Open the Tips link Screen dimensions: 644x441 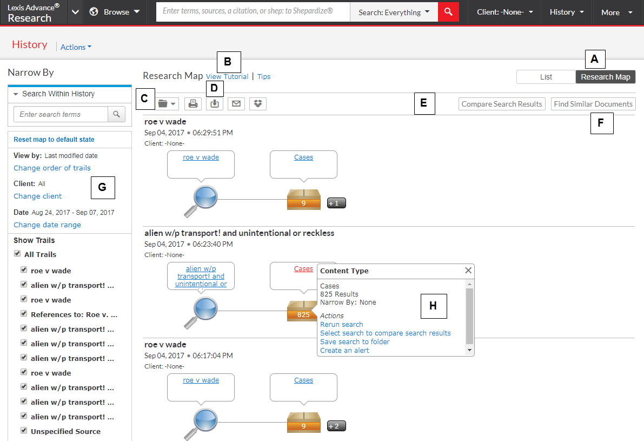(x=264, y=76)
